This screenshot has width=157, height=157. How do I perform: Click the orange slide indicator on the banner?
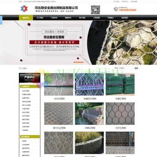click(x=78, y=62)
